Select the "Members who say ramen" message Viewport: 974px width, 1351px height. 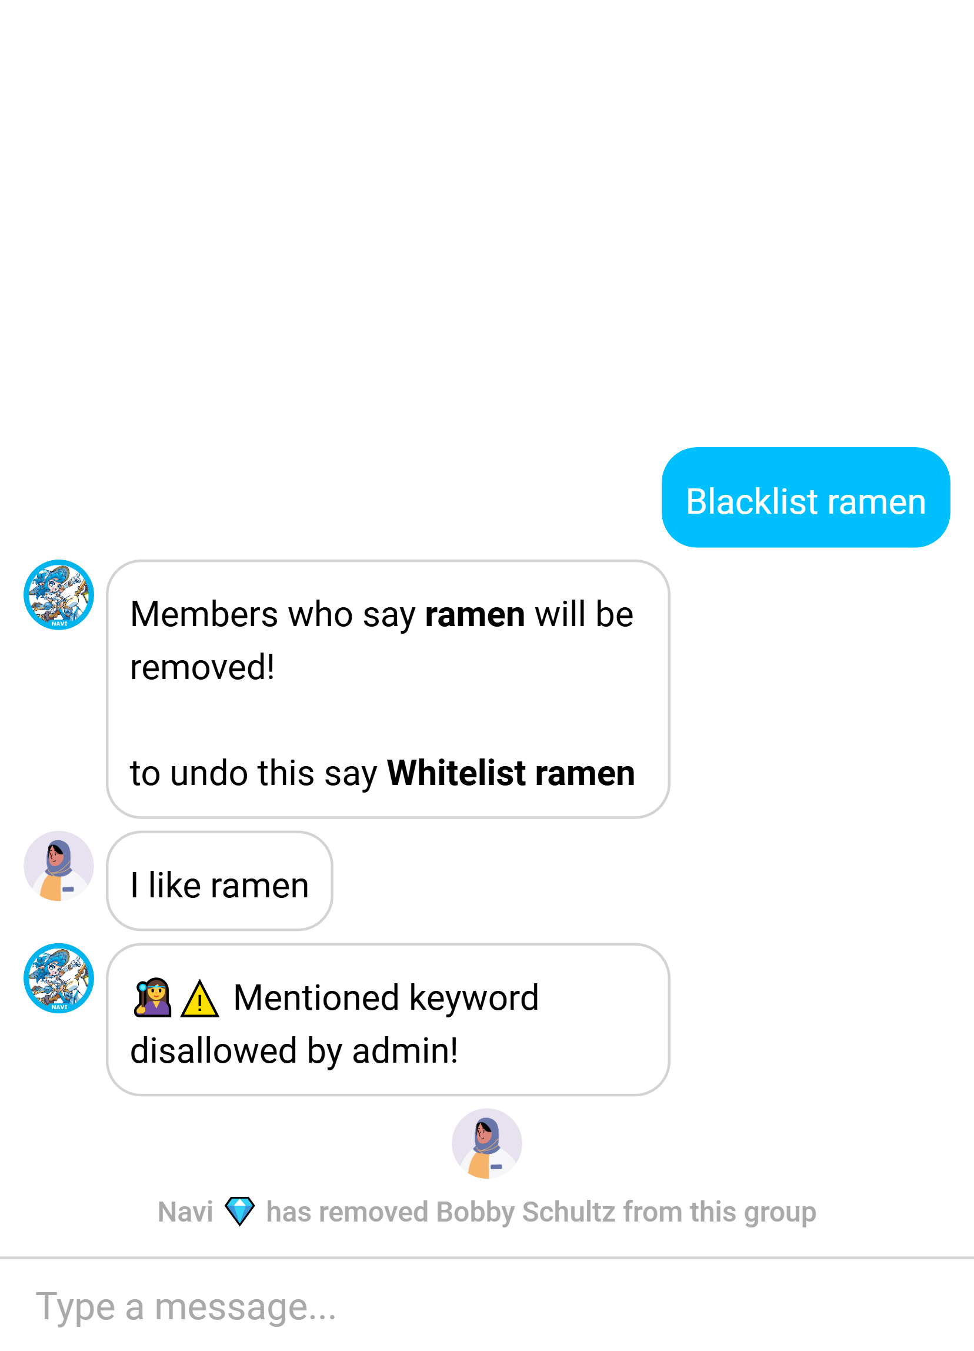(388, 689)
